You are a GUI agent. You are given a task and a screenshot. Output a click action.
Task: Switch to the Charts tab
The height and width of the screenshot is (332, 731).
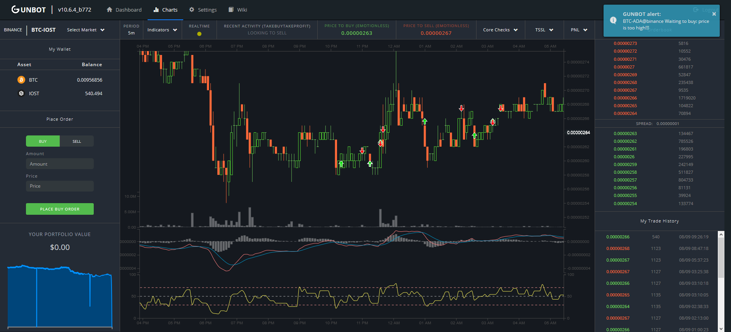coord(165,10)
